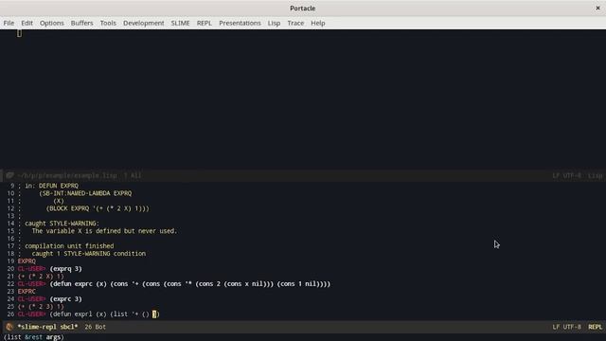This screenshot has height=341, width=606.
Task: Open the Tools menu
Action: tap(108, 23)
